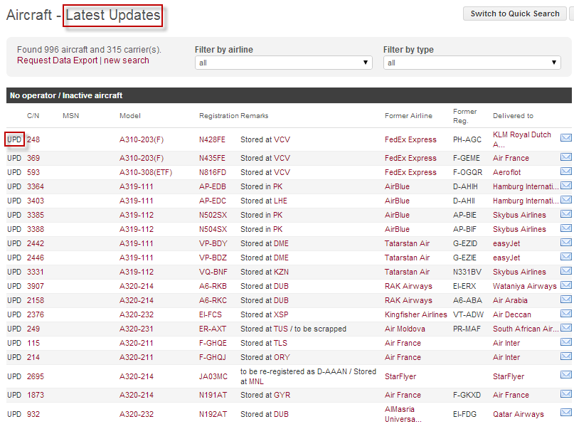Click envelope icon in JA03MC row
574x424 pixels.
pyautogui.click(x=566, y=376)
